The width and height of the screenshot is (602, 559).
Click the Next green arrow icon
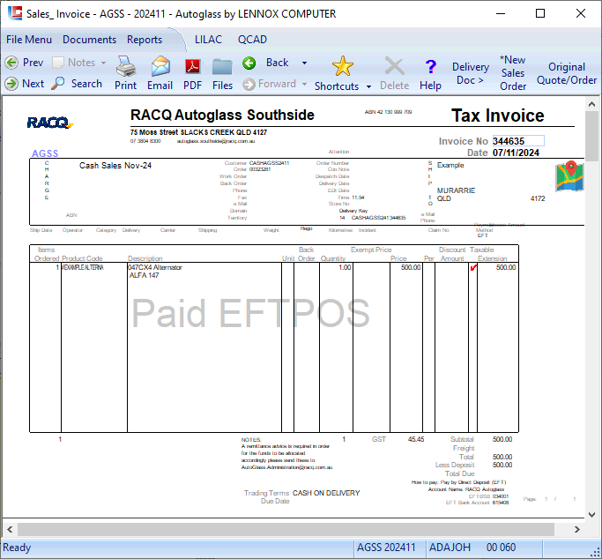11,83
